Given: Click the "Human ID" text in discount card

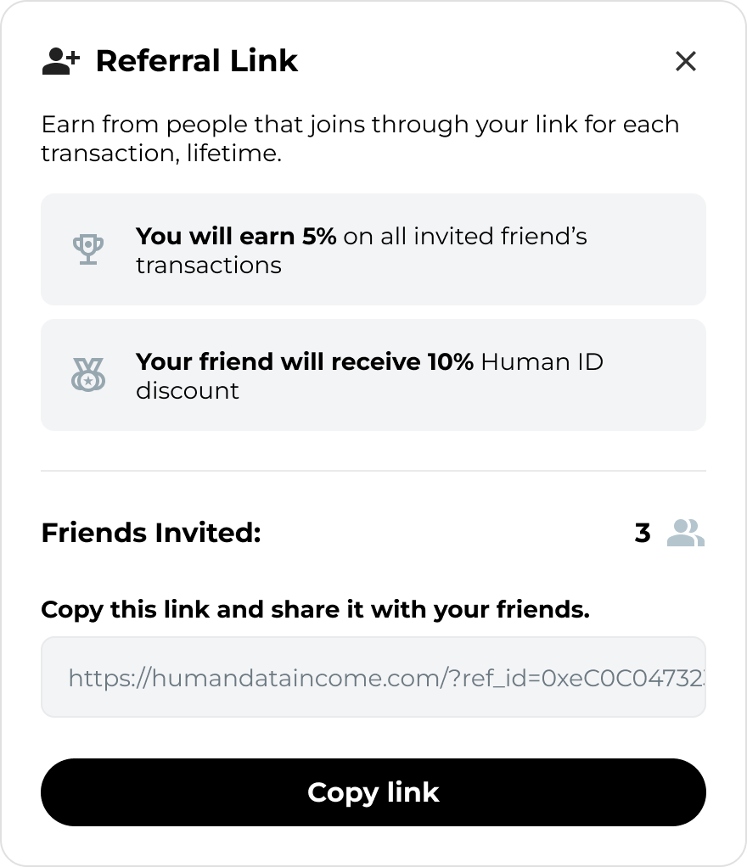Looking at the screenshot, I should click(542, 361).
